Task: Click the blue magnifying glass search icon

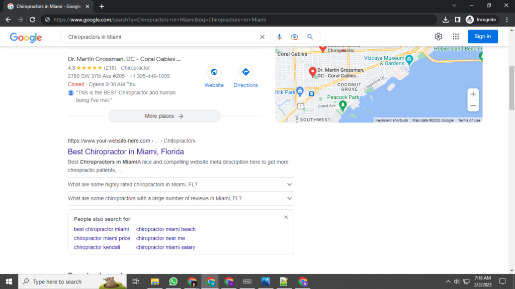Action: [310, 37]
